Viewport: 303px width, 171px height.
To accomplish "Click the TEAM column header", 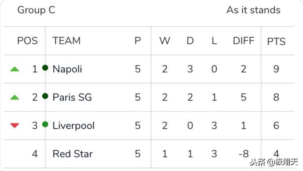I will pyautogui.click(x=66, y=41).
